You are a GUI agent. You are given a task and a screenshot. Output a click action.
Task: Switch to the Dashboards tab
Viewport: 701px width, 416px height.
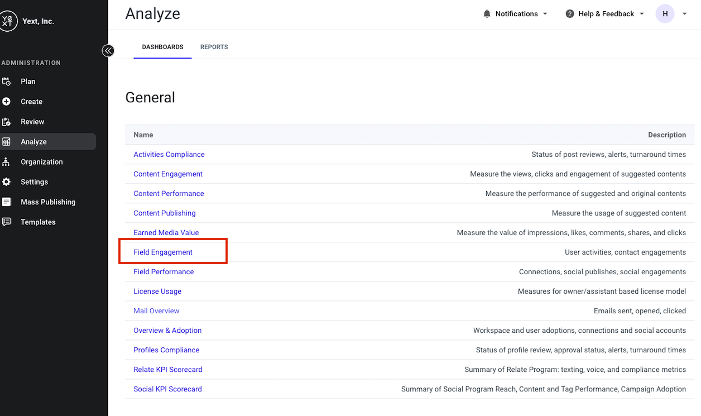click(162, 47)
